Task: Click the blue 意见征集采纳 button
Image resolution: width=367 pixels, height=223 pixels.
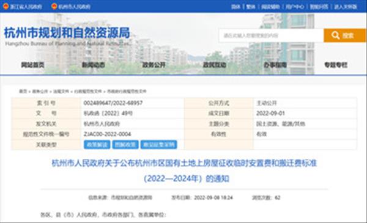Action: (158, 145)
